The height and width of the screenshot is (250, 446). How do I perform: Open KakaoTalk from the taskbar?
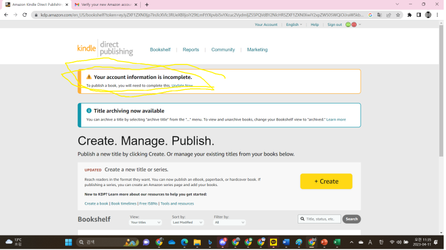pyautogui.click(x=273, y=243)
